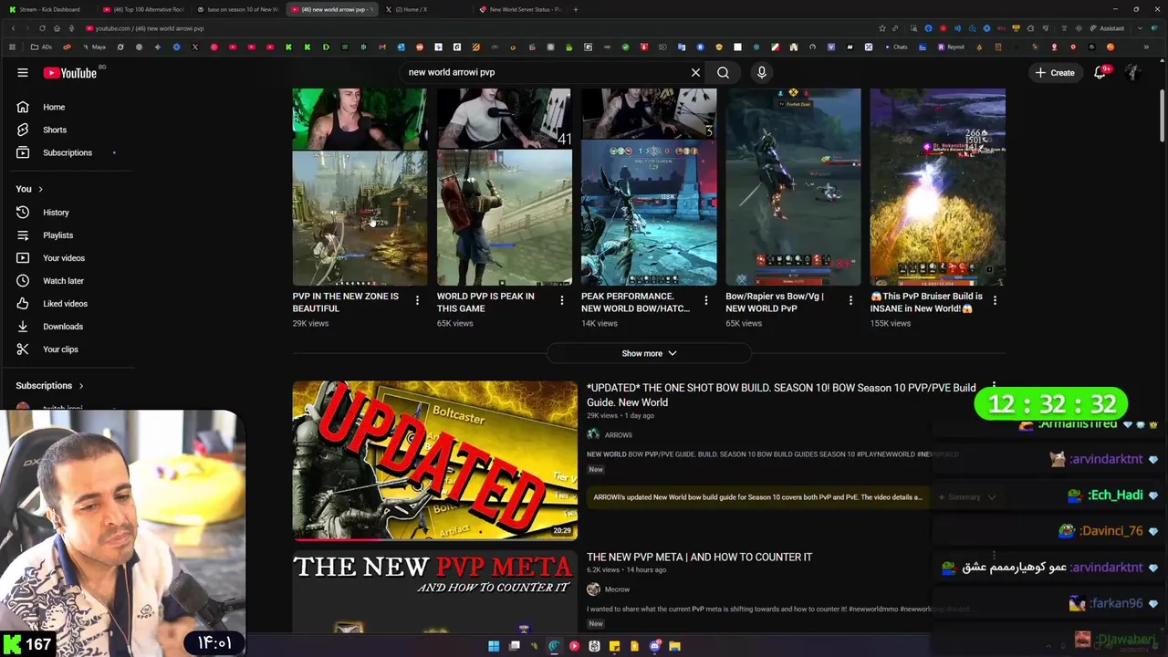This screenshot has width=1168, height=657.
Task: Open the 'PEAK PERFORMANCE. NEW WORLD BOW/HATC...' short title
Action: coord(635,302)
